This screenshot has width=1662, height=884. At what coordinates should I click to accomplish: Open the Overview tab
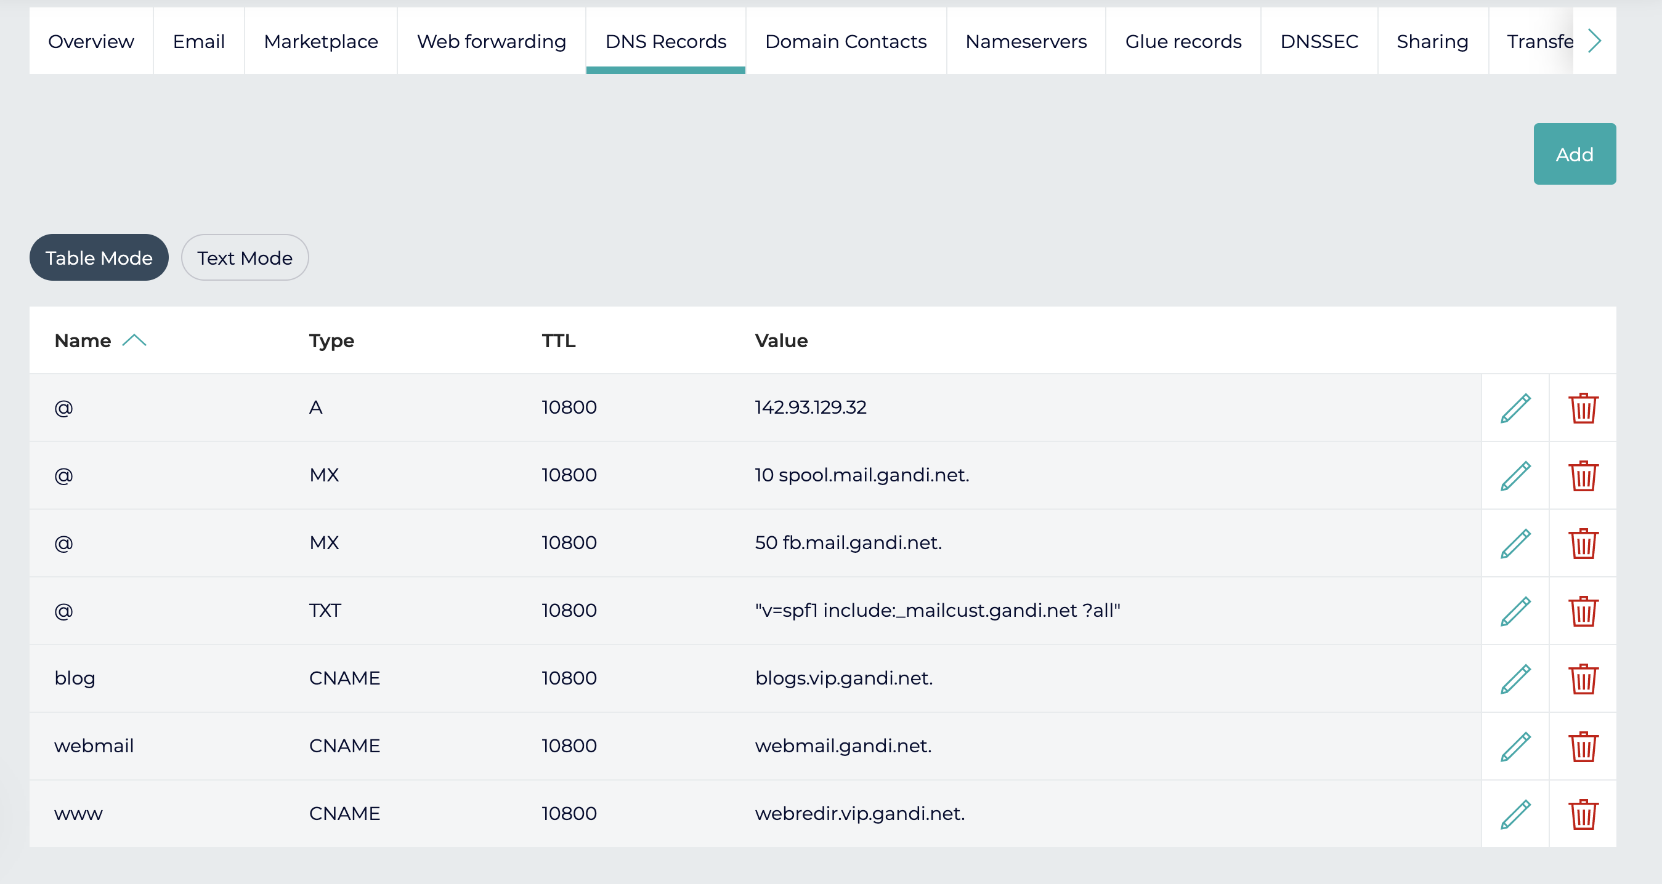pos(91,41)
